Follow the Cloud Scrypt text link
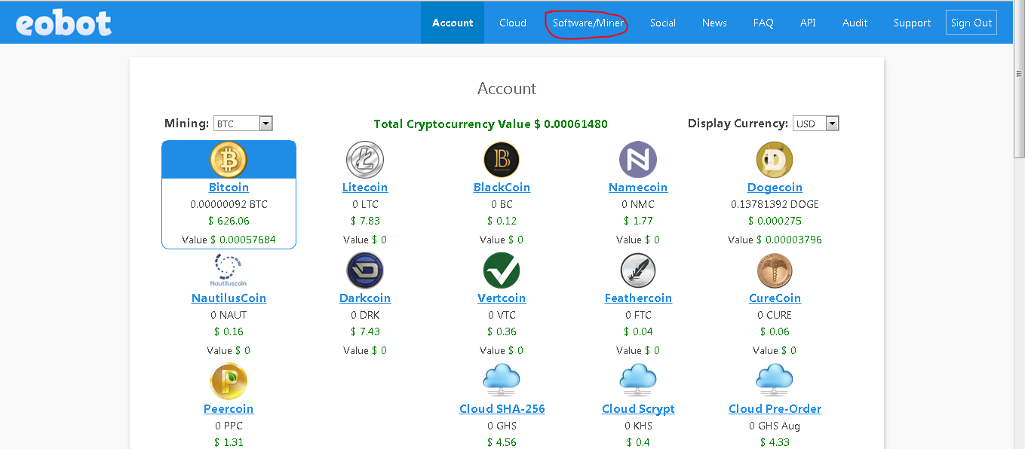This screenshot has height=449, width=1025. pyautogui.click(x=638, y=408)
